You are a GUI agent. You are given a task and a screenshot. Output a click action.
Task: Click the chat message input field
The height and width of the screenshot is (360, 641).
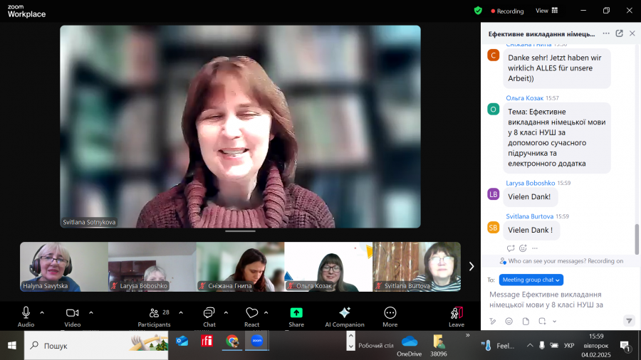556,300
